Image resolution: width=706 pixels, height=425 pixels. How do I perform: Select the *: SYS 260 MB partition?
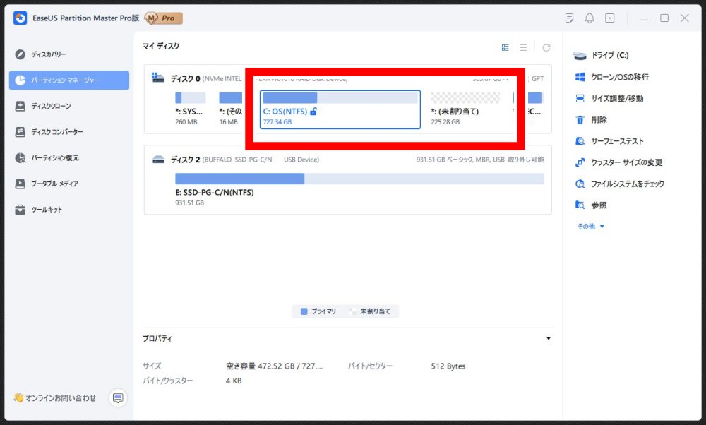(x=190, y=109)
